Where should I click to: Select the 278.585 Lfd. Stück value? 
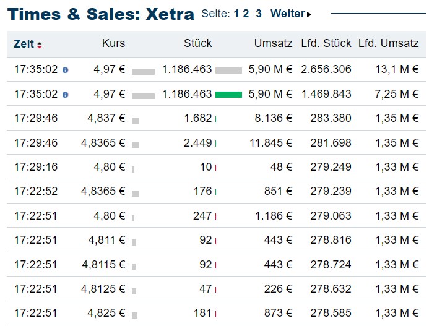click(x=331, y=313)
